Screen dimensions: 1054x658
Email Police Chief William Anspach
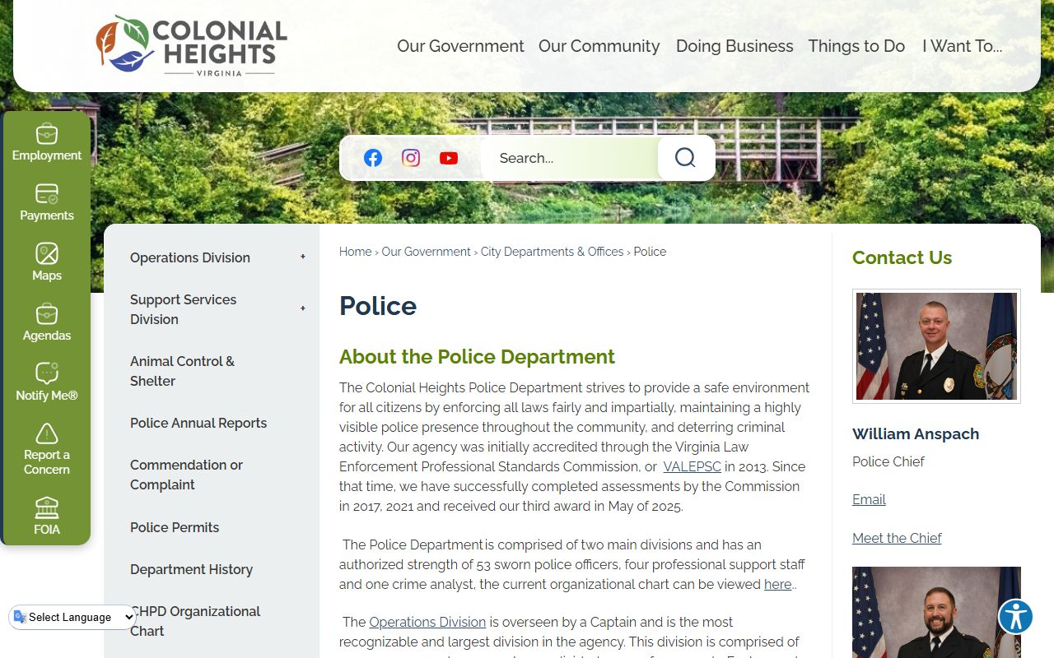coord(869,499)
